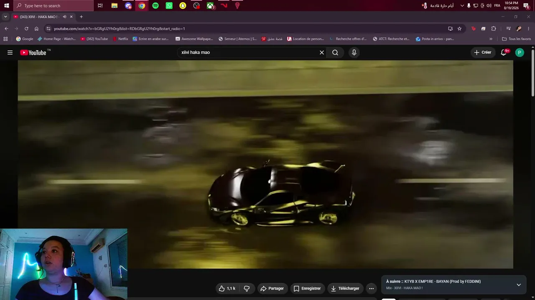Open the system volume control
Image resolution: width=535 pixels, height=300 pixels.
click(489, 6)
